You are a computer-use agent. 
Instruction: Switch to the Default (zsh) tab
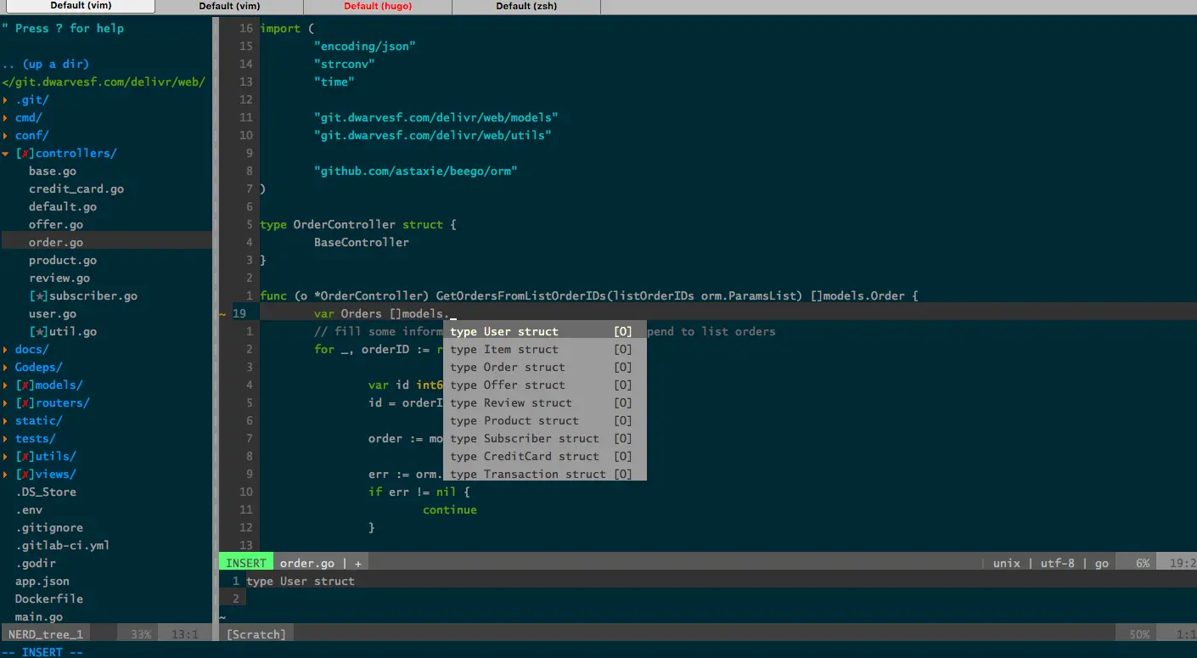(526, 6)
